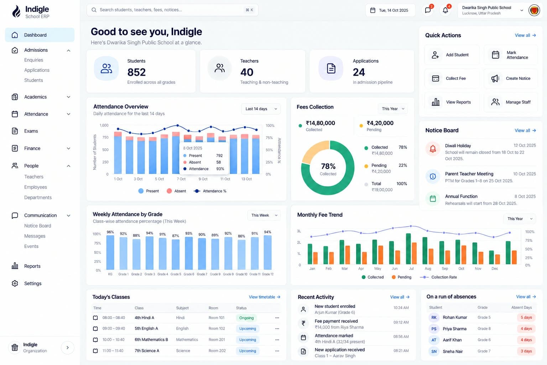Open the notifications bell icon
Viewport: 547px width, 365px height.
pyautogui.click(x=445, y=10)
